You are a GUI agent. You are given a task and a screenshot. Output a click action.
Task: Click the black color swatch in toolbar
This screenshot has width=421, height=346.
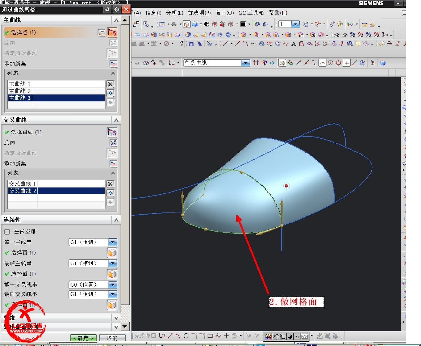point(243,24)
